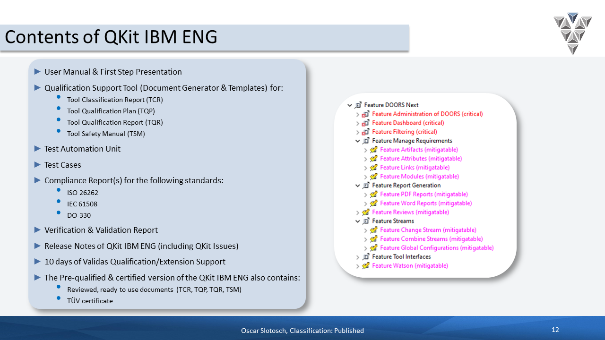The width and height of the screenshot is (605, 340).
Task: Click Tool Qualification Report (TQR) bullet
Action: pos(115,122)
